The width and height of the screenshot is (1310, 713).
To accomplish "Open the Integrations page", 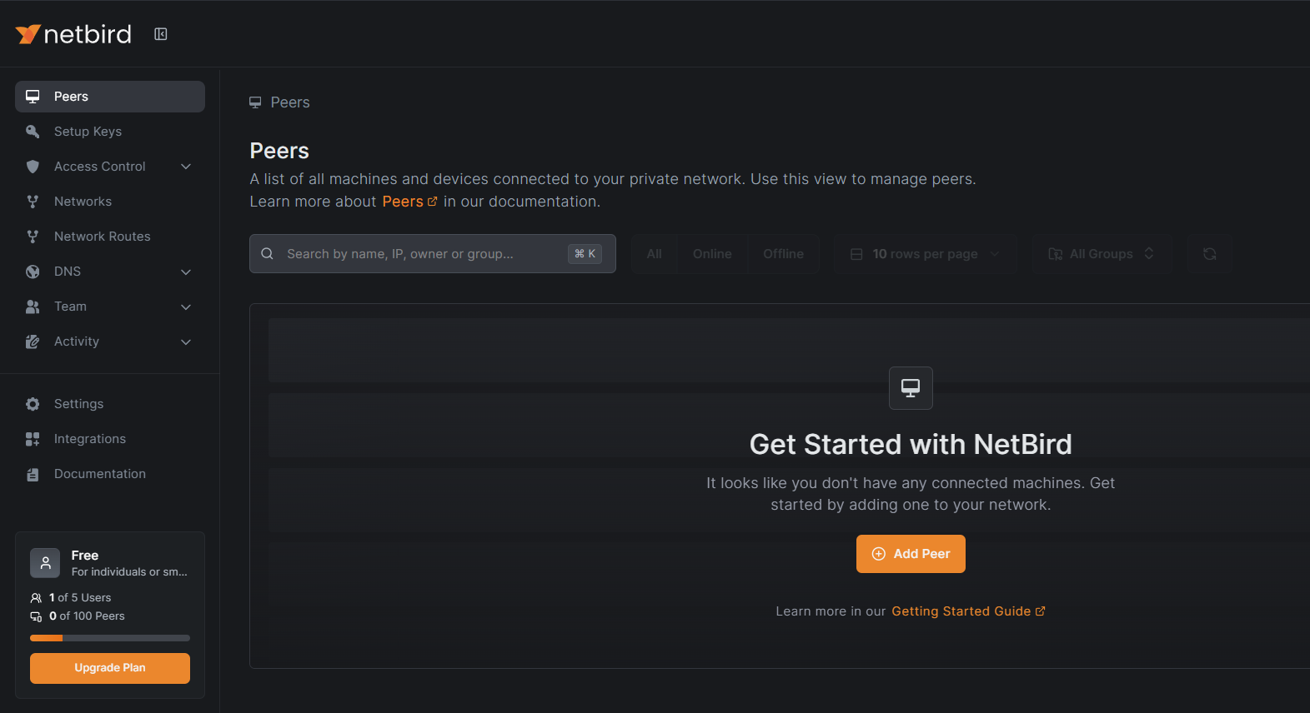I will [110, 439].
